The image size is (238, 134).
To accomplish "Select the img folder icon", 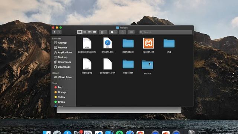I will click(169, 43).
